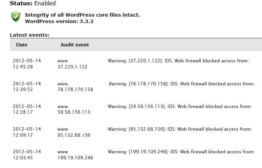The width and height of the screenshot is (262, 168).
Task: Click IP address 37.220.1.122 in audit column
Action: [72, 67]
